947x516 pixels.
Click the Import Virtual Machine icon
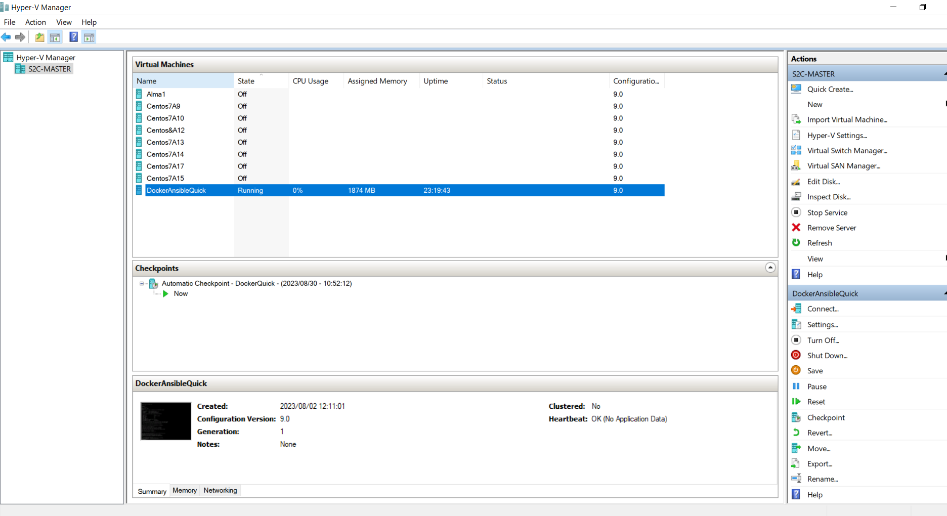pos(796,119)
